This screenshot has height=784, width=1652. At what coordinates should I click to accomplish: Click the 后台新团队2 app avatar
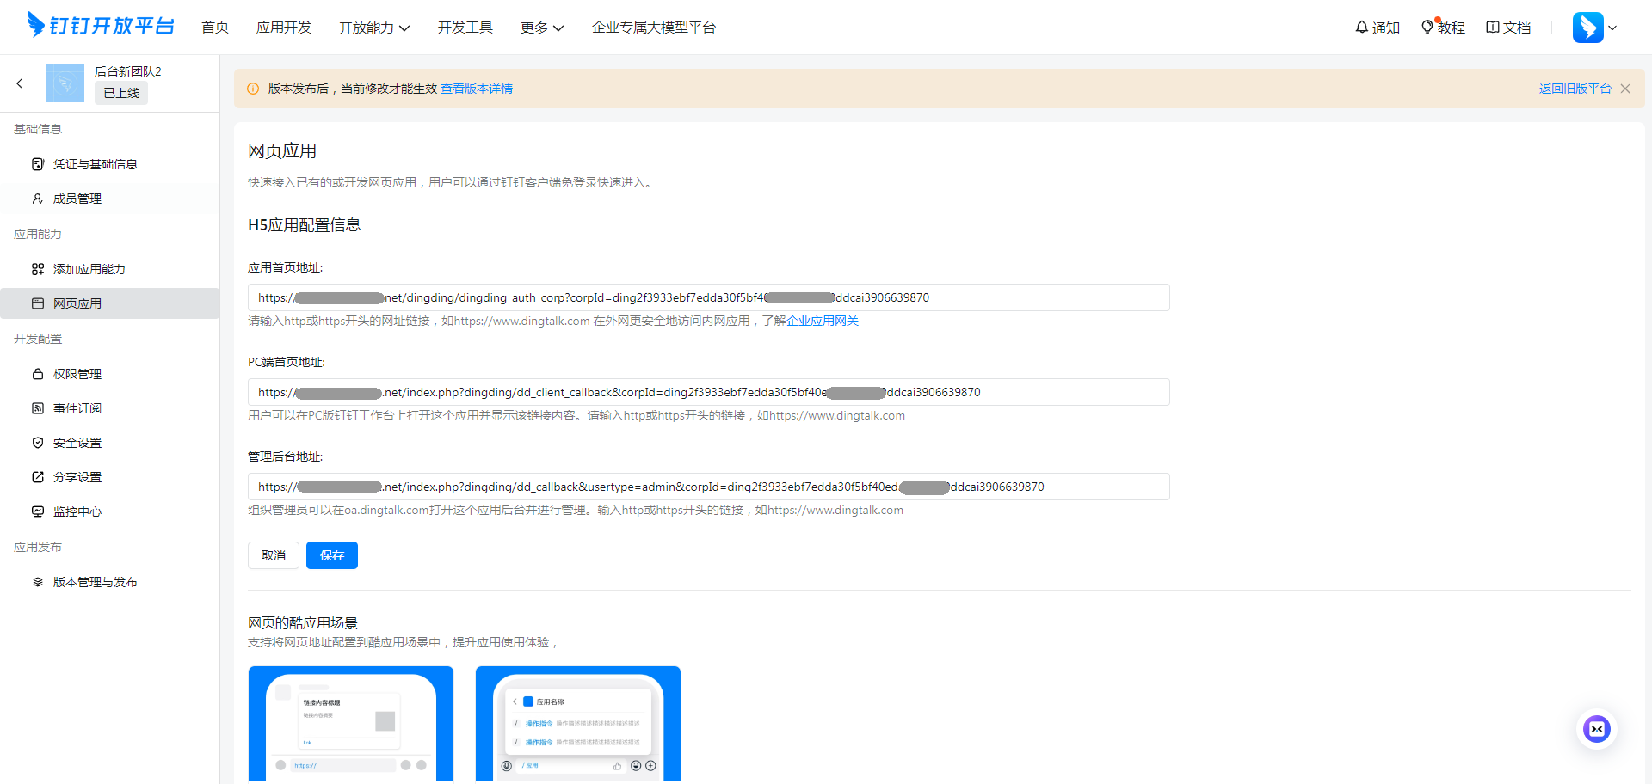click(x=65, y=83)
